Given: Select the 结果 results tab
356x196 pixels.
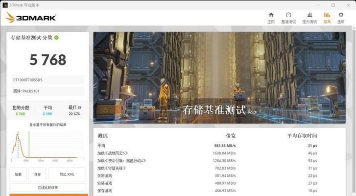Looking at the screenshot, I should [x=327, y=18].
